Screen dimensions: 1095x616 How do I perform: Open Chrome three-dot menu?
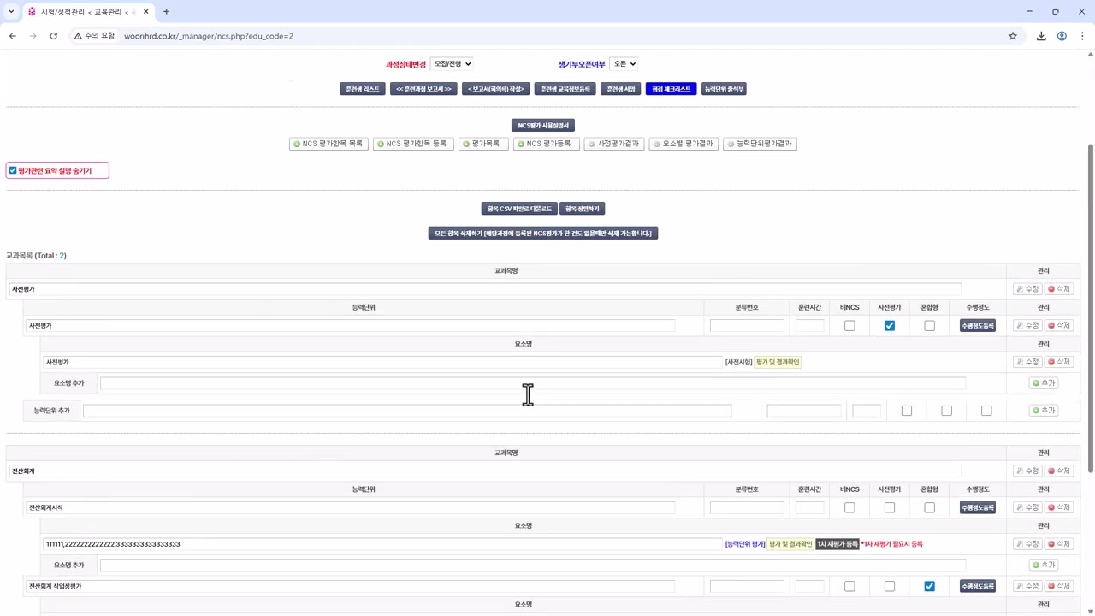point(1082,36)
